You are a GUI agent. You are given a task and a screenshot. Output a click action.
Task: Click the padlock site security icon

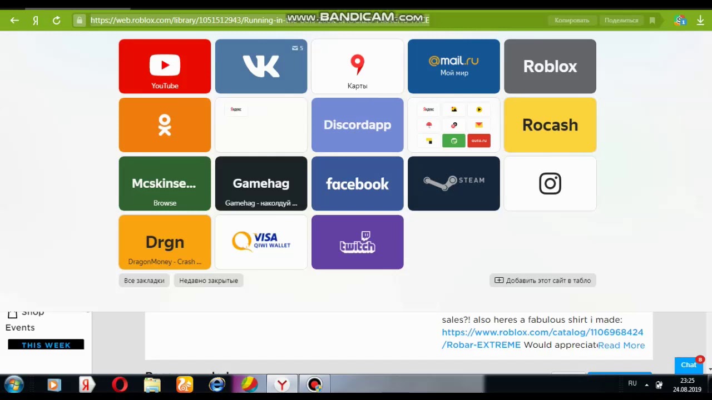point(80,21)
